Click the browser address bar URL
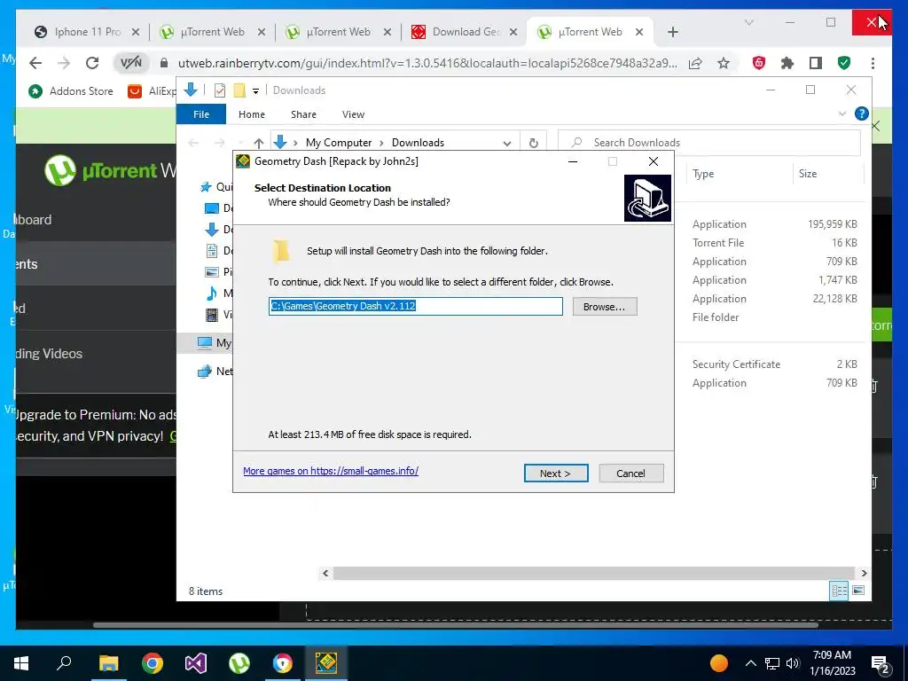The width and height of the screenshot is (908, 681). tap(427, 63)
